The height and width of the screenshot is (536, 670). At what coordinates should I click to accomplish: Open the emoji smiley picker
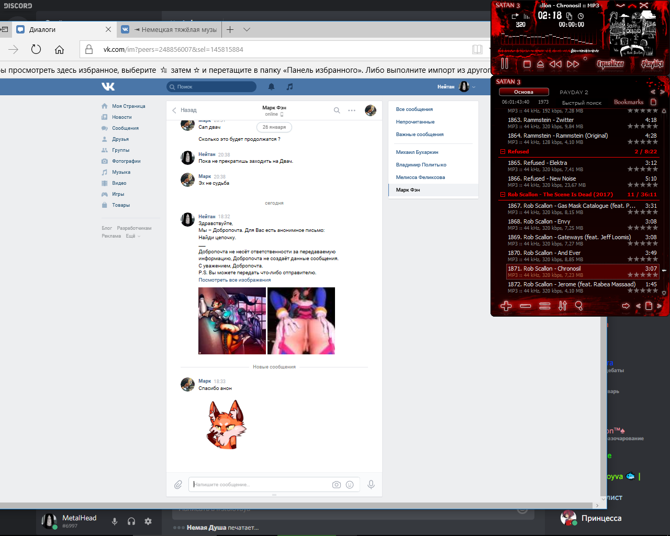(x=350, y=485)
